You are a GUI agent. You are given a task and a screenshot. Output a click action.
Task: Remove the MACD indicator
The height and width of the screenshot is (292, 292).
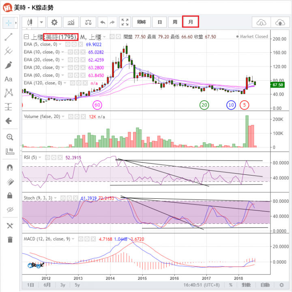[93, 239]
